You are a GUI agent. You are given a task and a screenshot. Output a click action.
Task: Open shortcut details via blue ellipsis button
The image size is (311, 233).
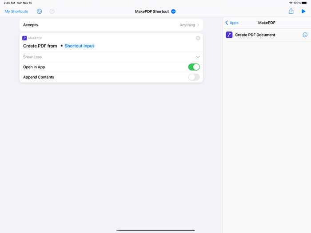[173, 12]
